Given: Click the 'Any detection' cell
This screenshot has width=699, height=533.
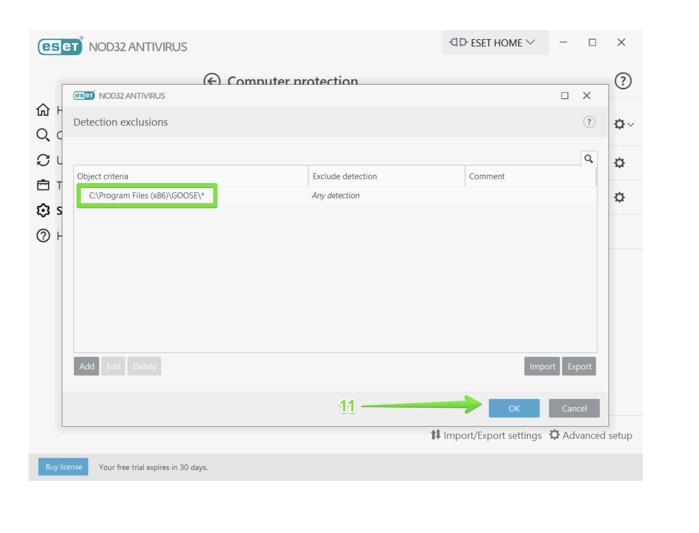Looking at the screenshot, I should (x=336, y=196).
